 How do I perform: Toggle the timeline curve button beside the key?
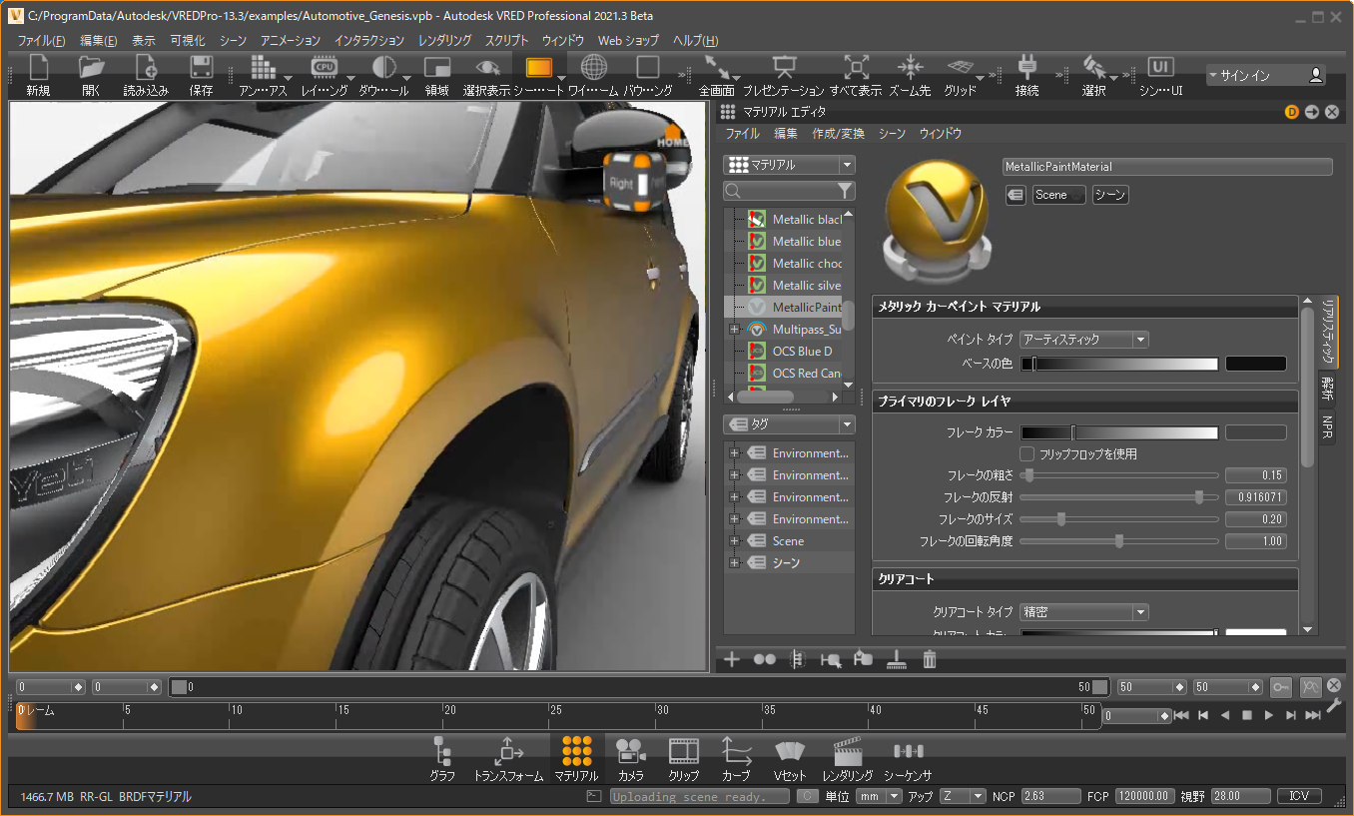point(1310,687)
